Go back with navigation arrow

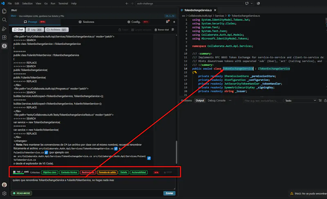click(127, 3)
